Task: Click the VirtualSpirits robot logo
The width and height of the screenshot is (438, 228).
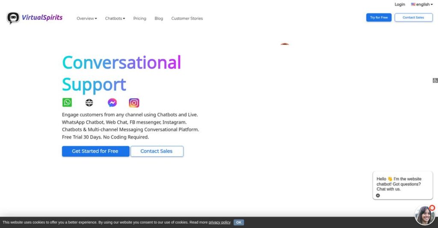Action: 13,18
